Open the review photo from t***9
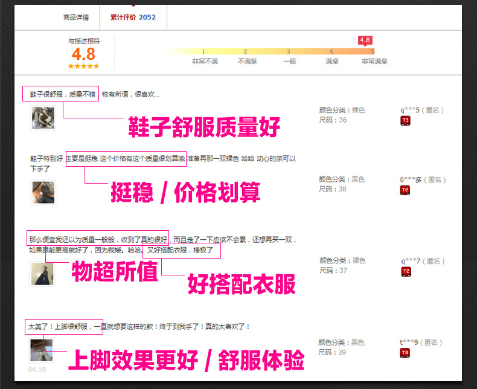Viewport: 477px width, 389px height. (x=42, y=350)
